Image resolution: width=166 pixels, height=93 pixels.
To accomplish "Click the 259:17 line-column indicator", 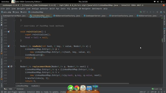I will 143,92.
